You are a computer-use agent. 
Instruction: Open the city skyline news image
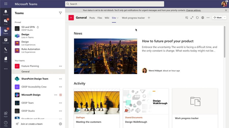(x=105, y=56)
